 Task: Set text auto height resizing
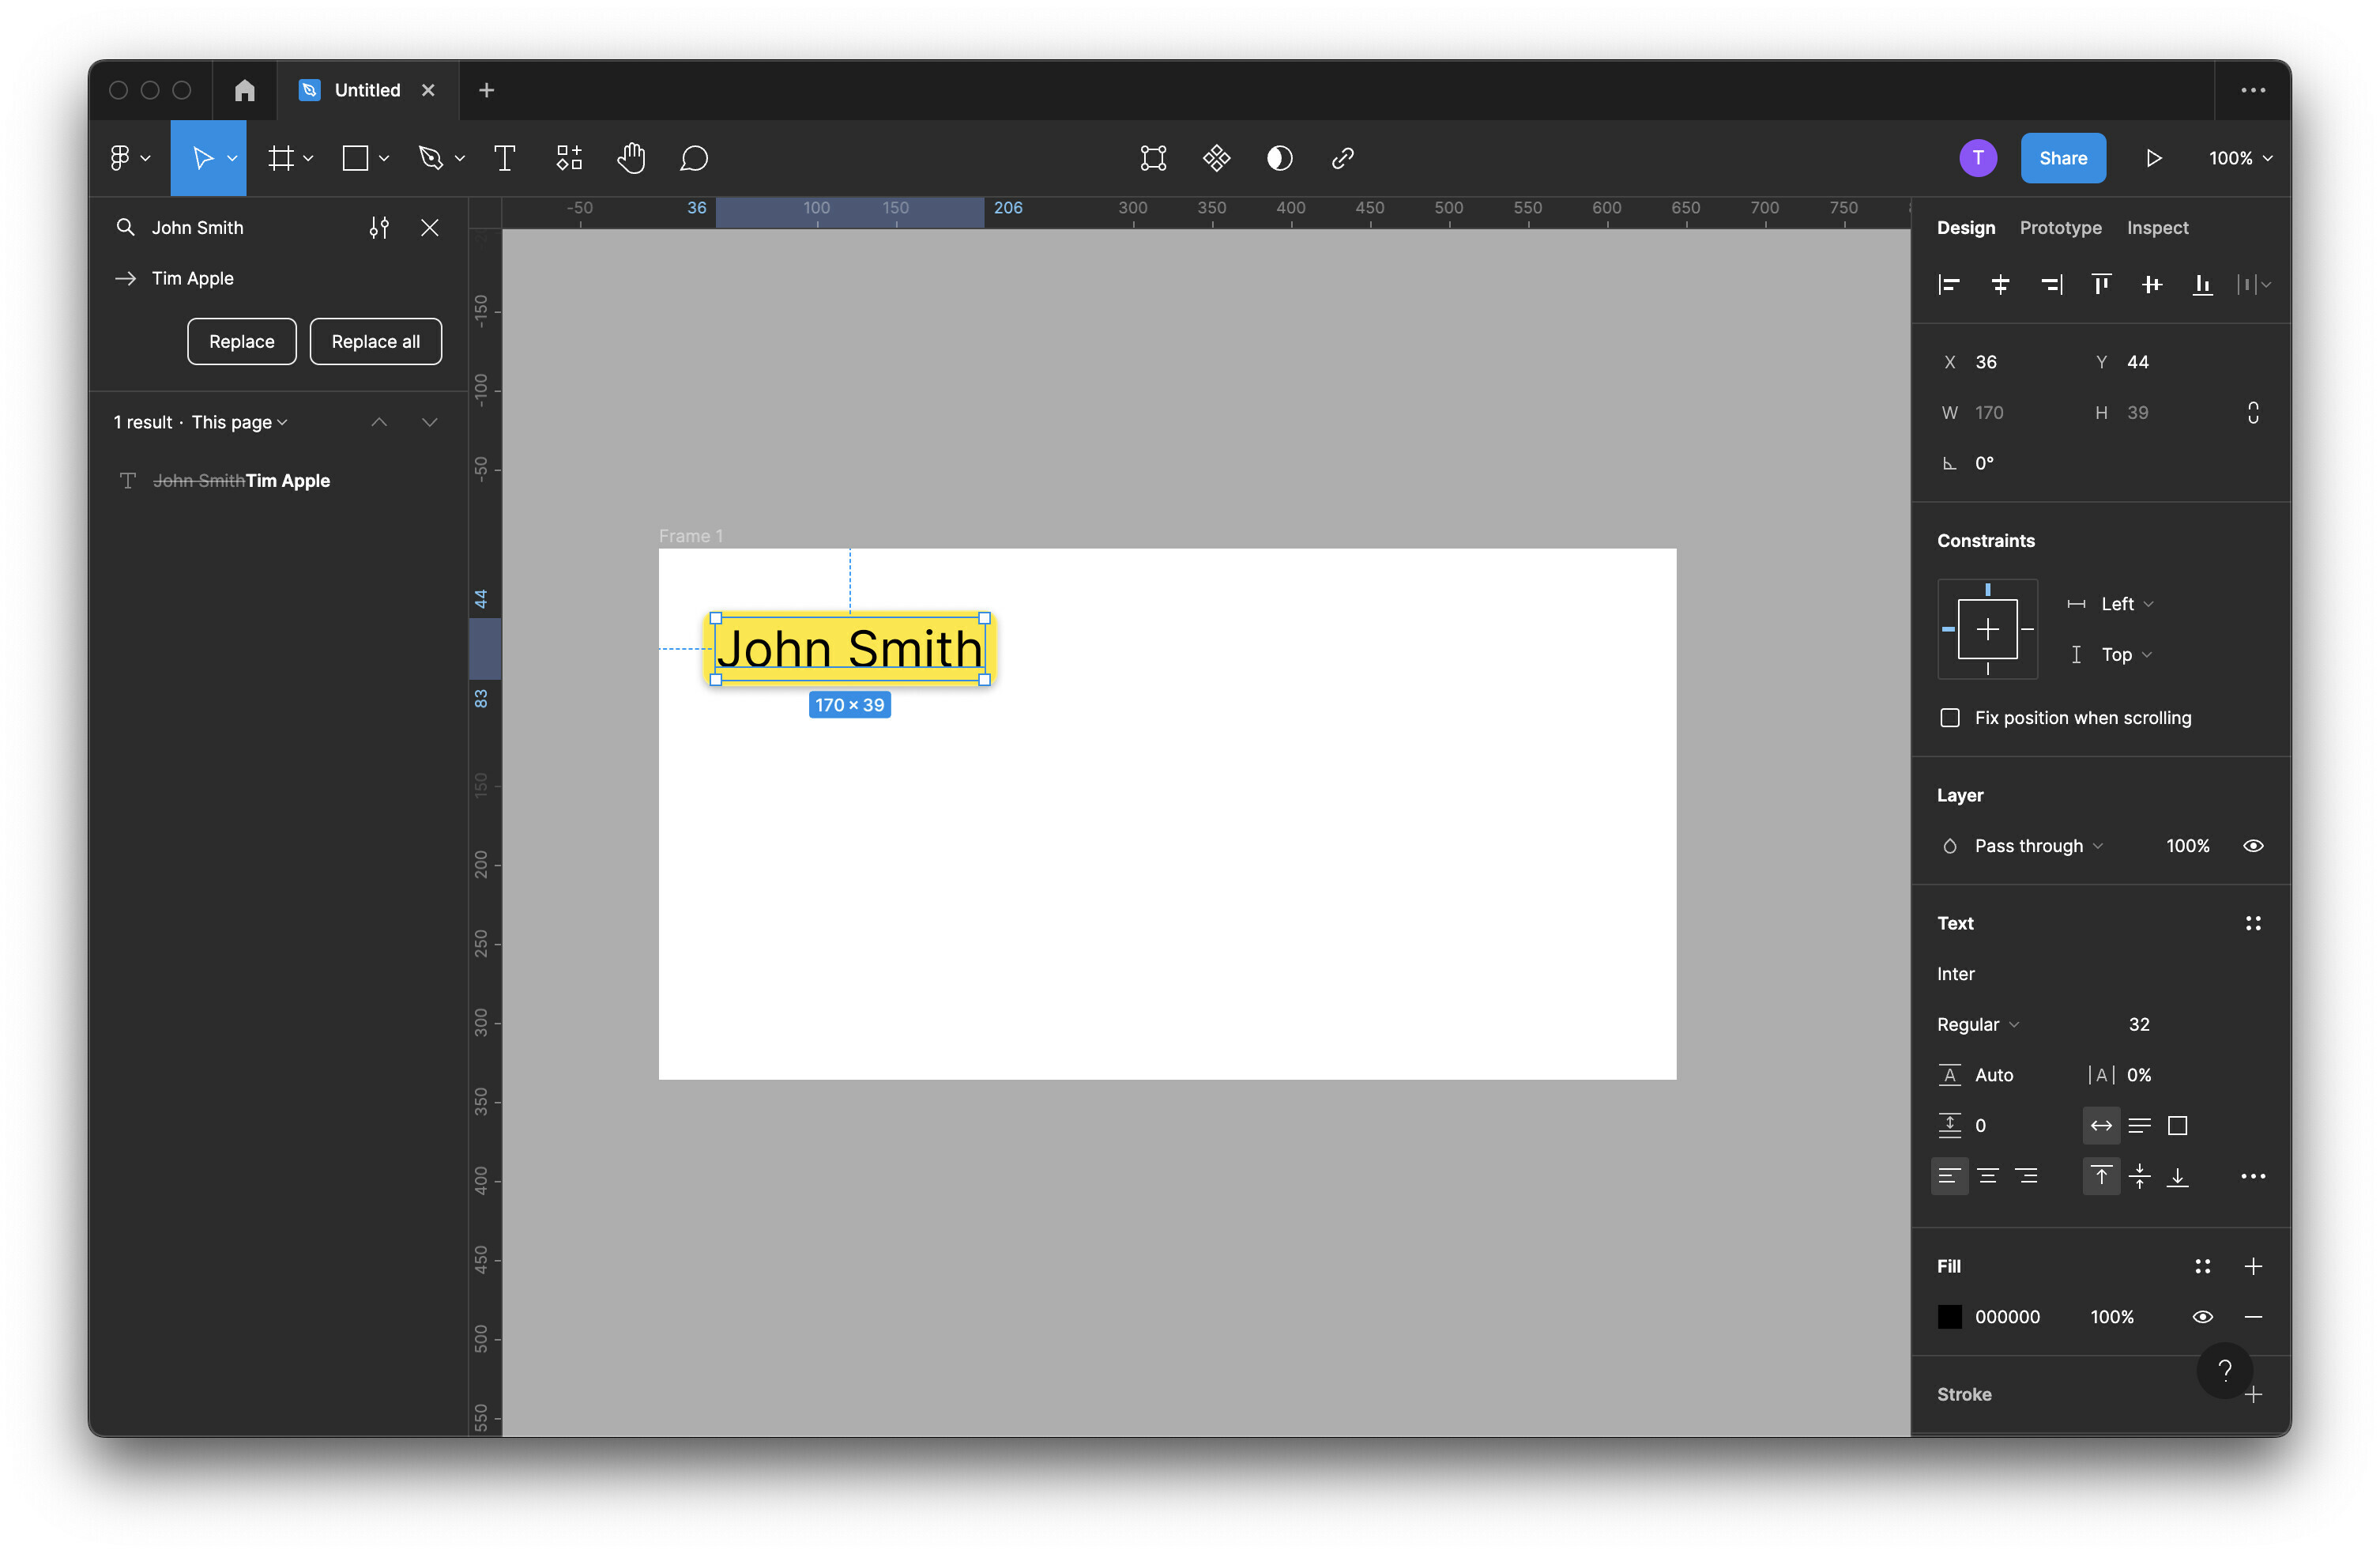pyautogui.click(x=2139, y=1126)
